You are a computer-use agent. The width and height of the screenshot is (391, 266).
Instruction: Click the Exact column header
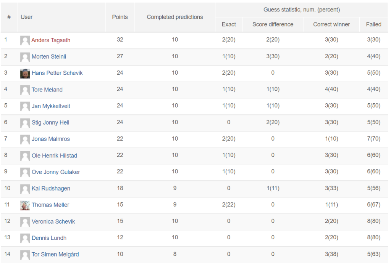229,24
